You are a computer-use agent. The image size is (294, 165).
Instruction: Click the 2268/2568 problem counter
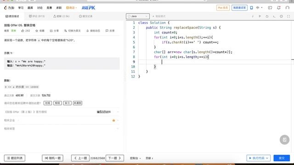pyautogui.click(x=97, y=158)
